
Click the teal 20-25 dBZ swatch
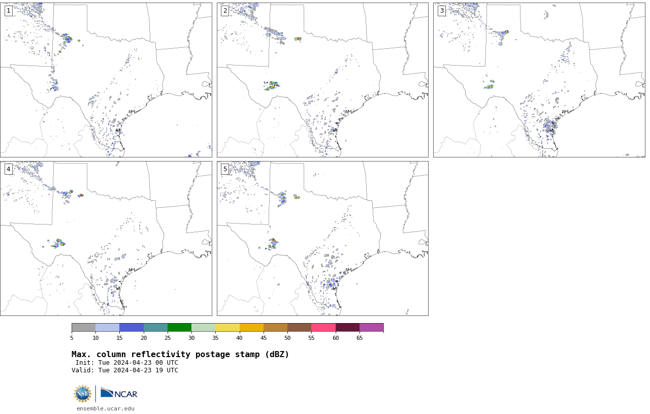pos(155,327)
